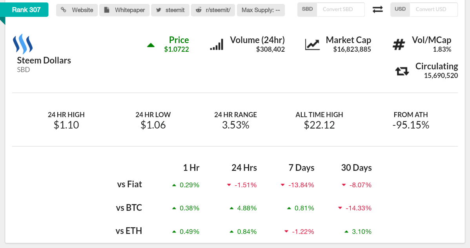The image size is (470, 248).
Task: Click the Steem Dollars logo icon
Action: click(x=22, y=44)
